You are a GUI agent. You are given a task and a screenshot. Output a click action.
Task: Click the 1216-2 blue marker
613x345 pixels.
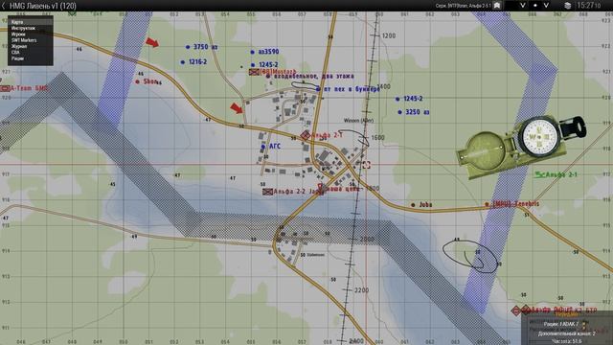pyautogui.click(x=183, y=61)
